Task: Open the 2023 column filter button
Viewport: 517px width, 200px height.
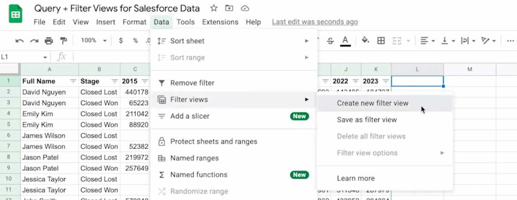Action: coord(386,81)
